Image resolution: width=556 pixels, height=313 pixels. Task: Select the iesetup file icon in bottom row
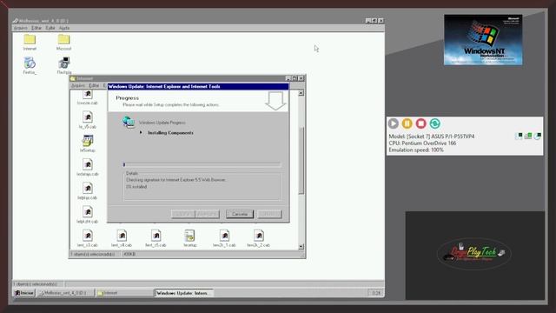click(x=190, y=238)
